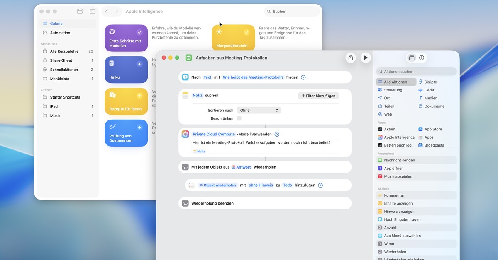Click the Text type token
498x260 pixels.
[207, 77]
